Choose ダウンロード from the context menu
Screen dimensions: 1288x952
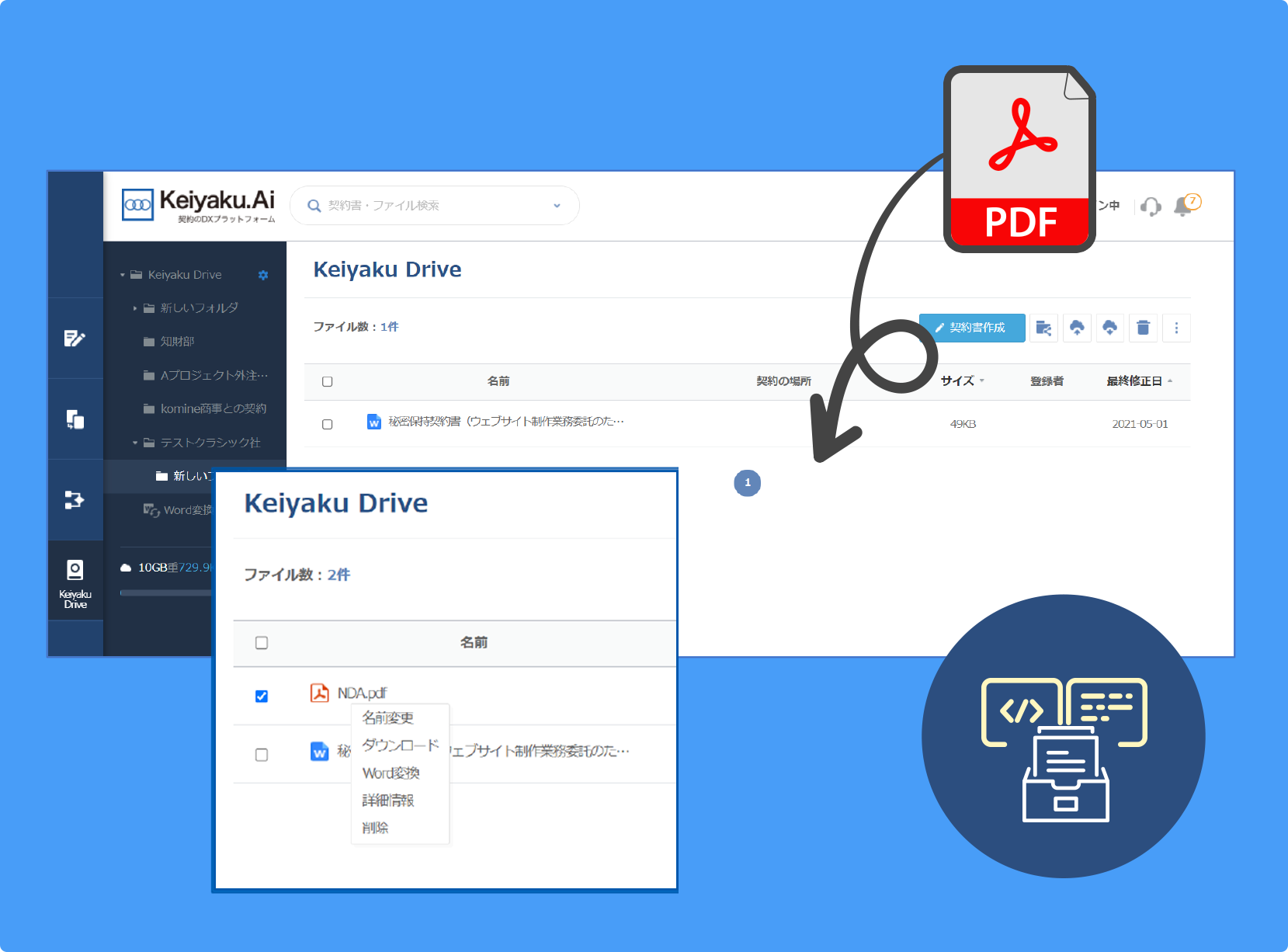coord(401,745)
